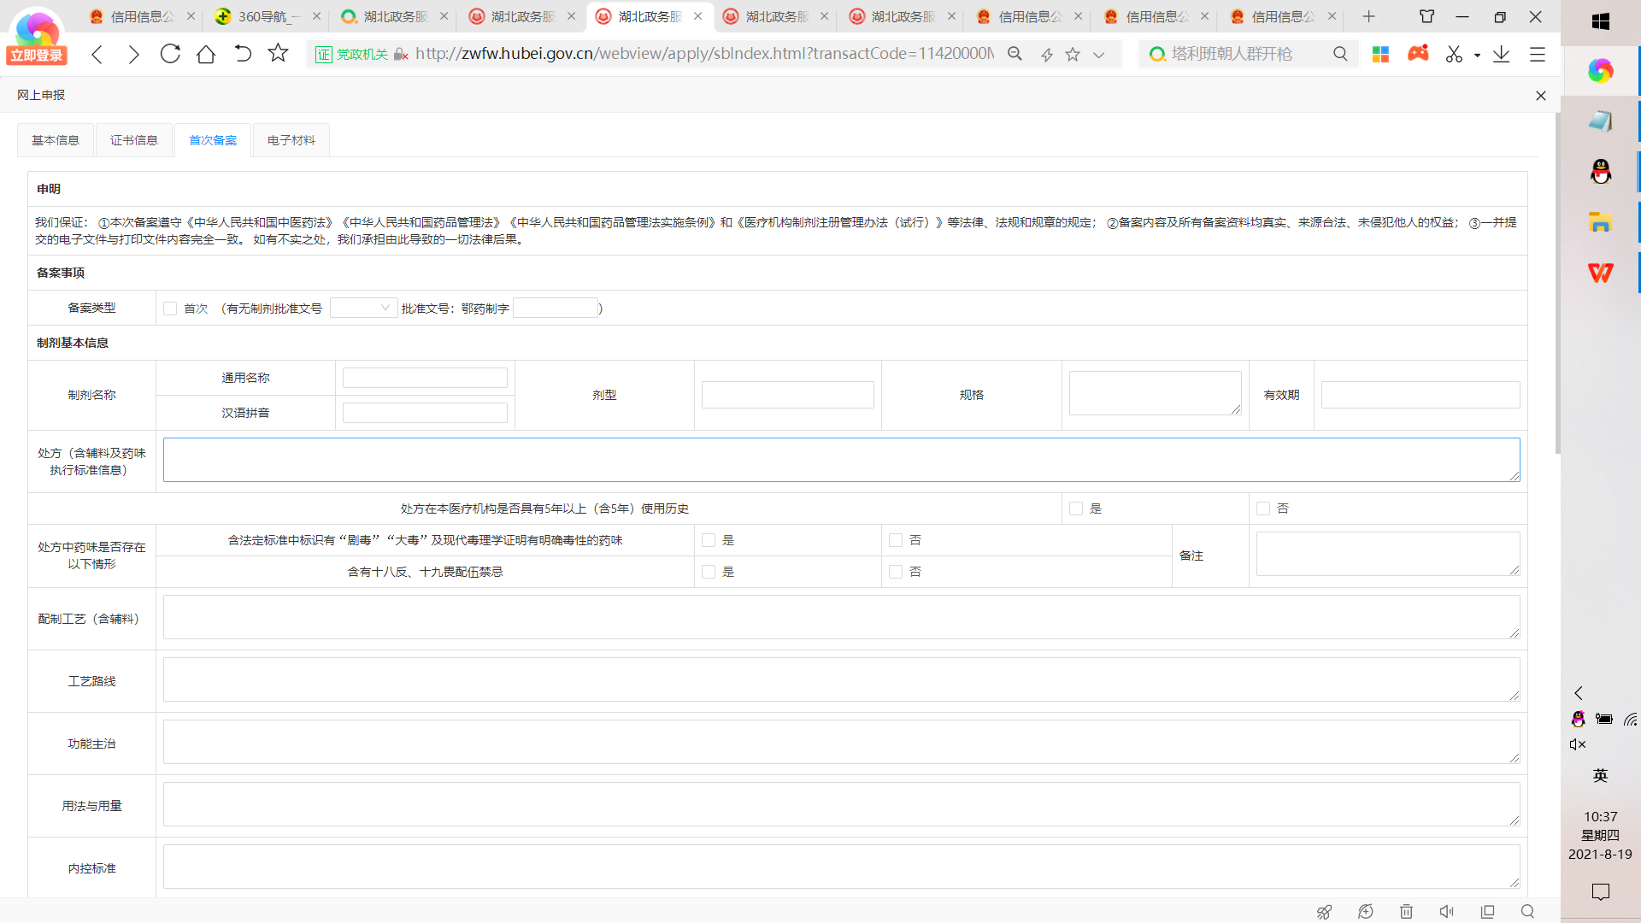Check 是 for 5-year usage history
The height and width of the screenshot is (923, 1641).
[x=1076, y=509]
